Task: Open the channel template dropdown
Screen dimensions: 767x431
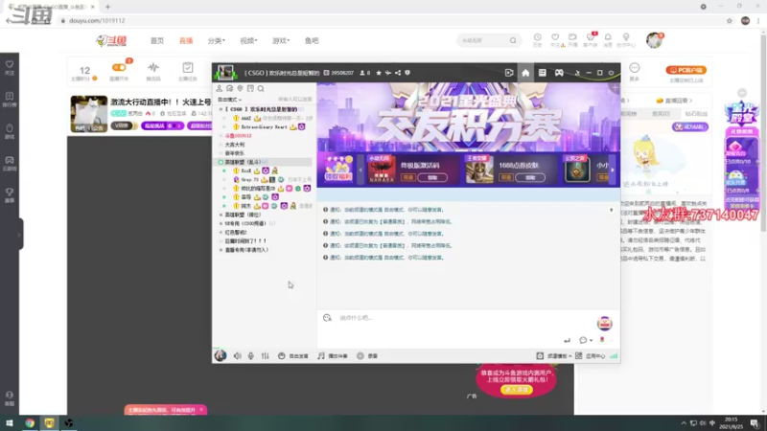Action: tap(554, 356)
